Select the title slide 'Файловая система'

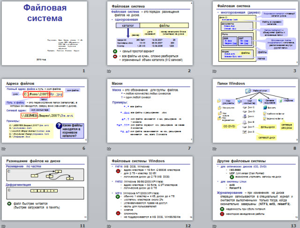click(x=45, y=33)
